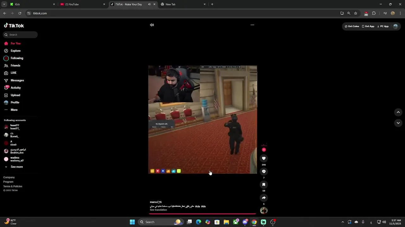The width and height of the screenshot is (405, 227).
Task: Like the video with heart icon
Action: (x=264, y=158)
